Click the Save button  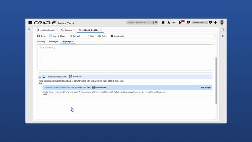click(41, 36)
